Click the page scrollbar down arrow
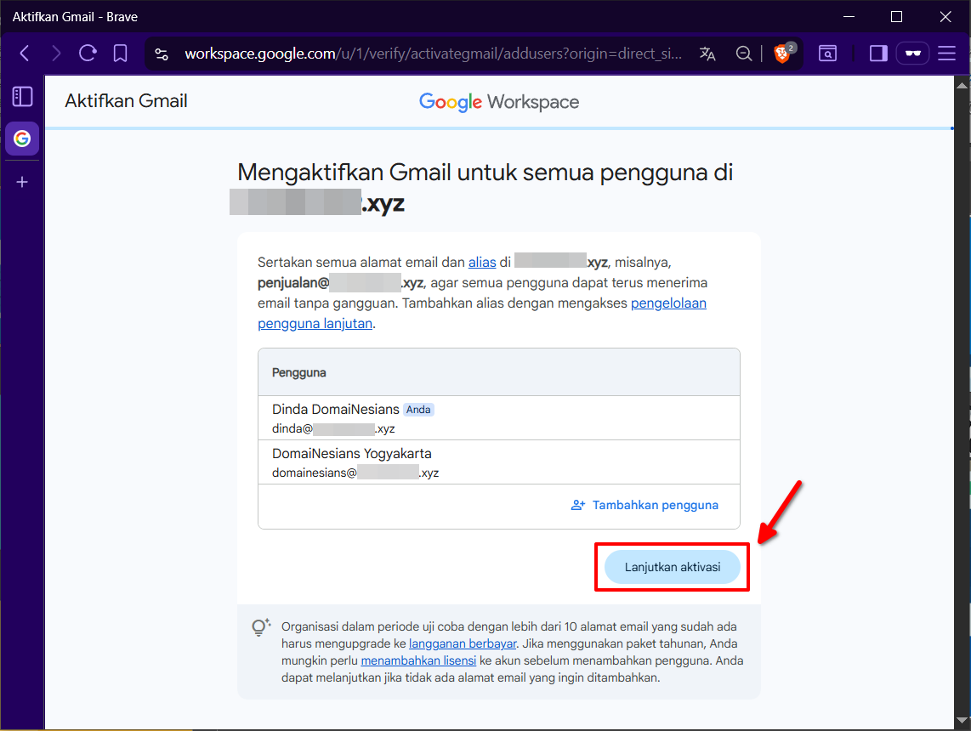 [962, 721]
